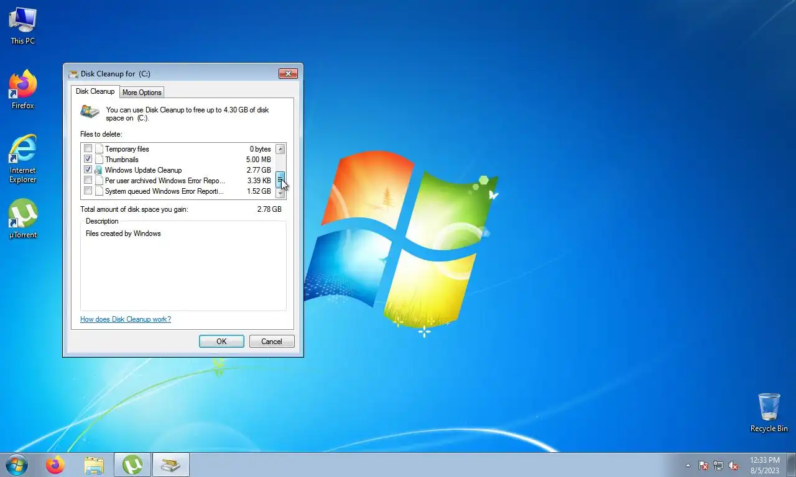Launch Firefox from the desktop shortcut
The image size is (796, 477).
tap(23, 90)
